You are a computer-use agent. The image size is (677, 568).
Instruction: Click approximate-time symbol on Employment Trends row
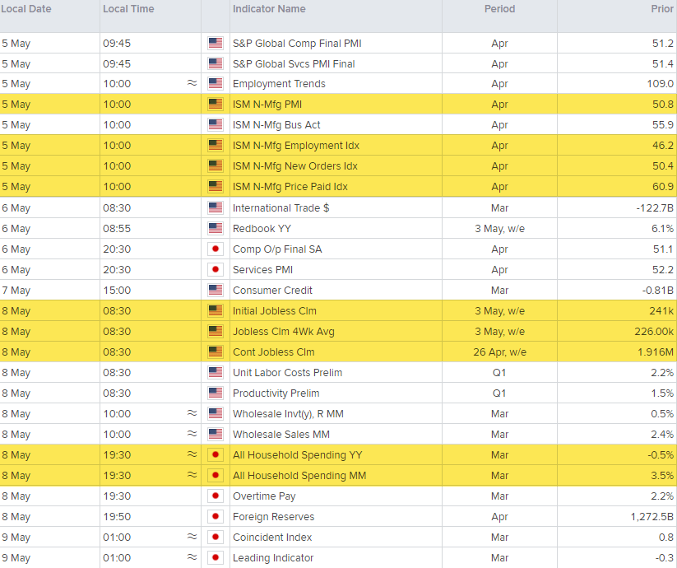click(192, 84)
